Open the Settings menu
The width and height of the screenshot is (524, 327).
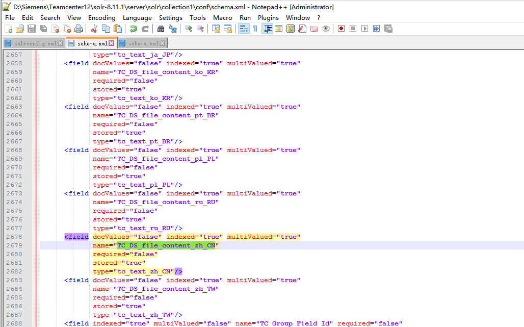(171, 18)
